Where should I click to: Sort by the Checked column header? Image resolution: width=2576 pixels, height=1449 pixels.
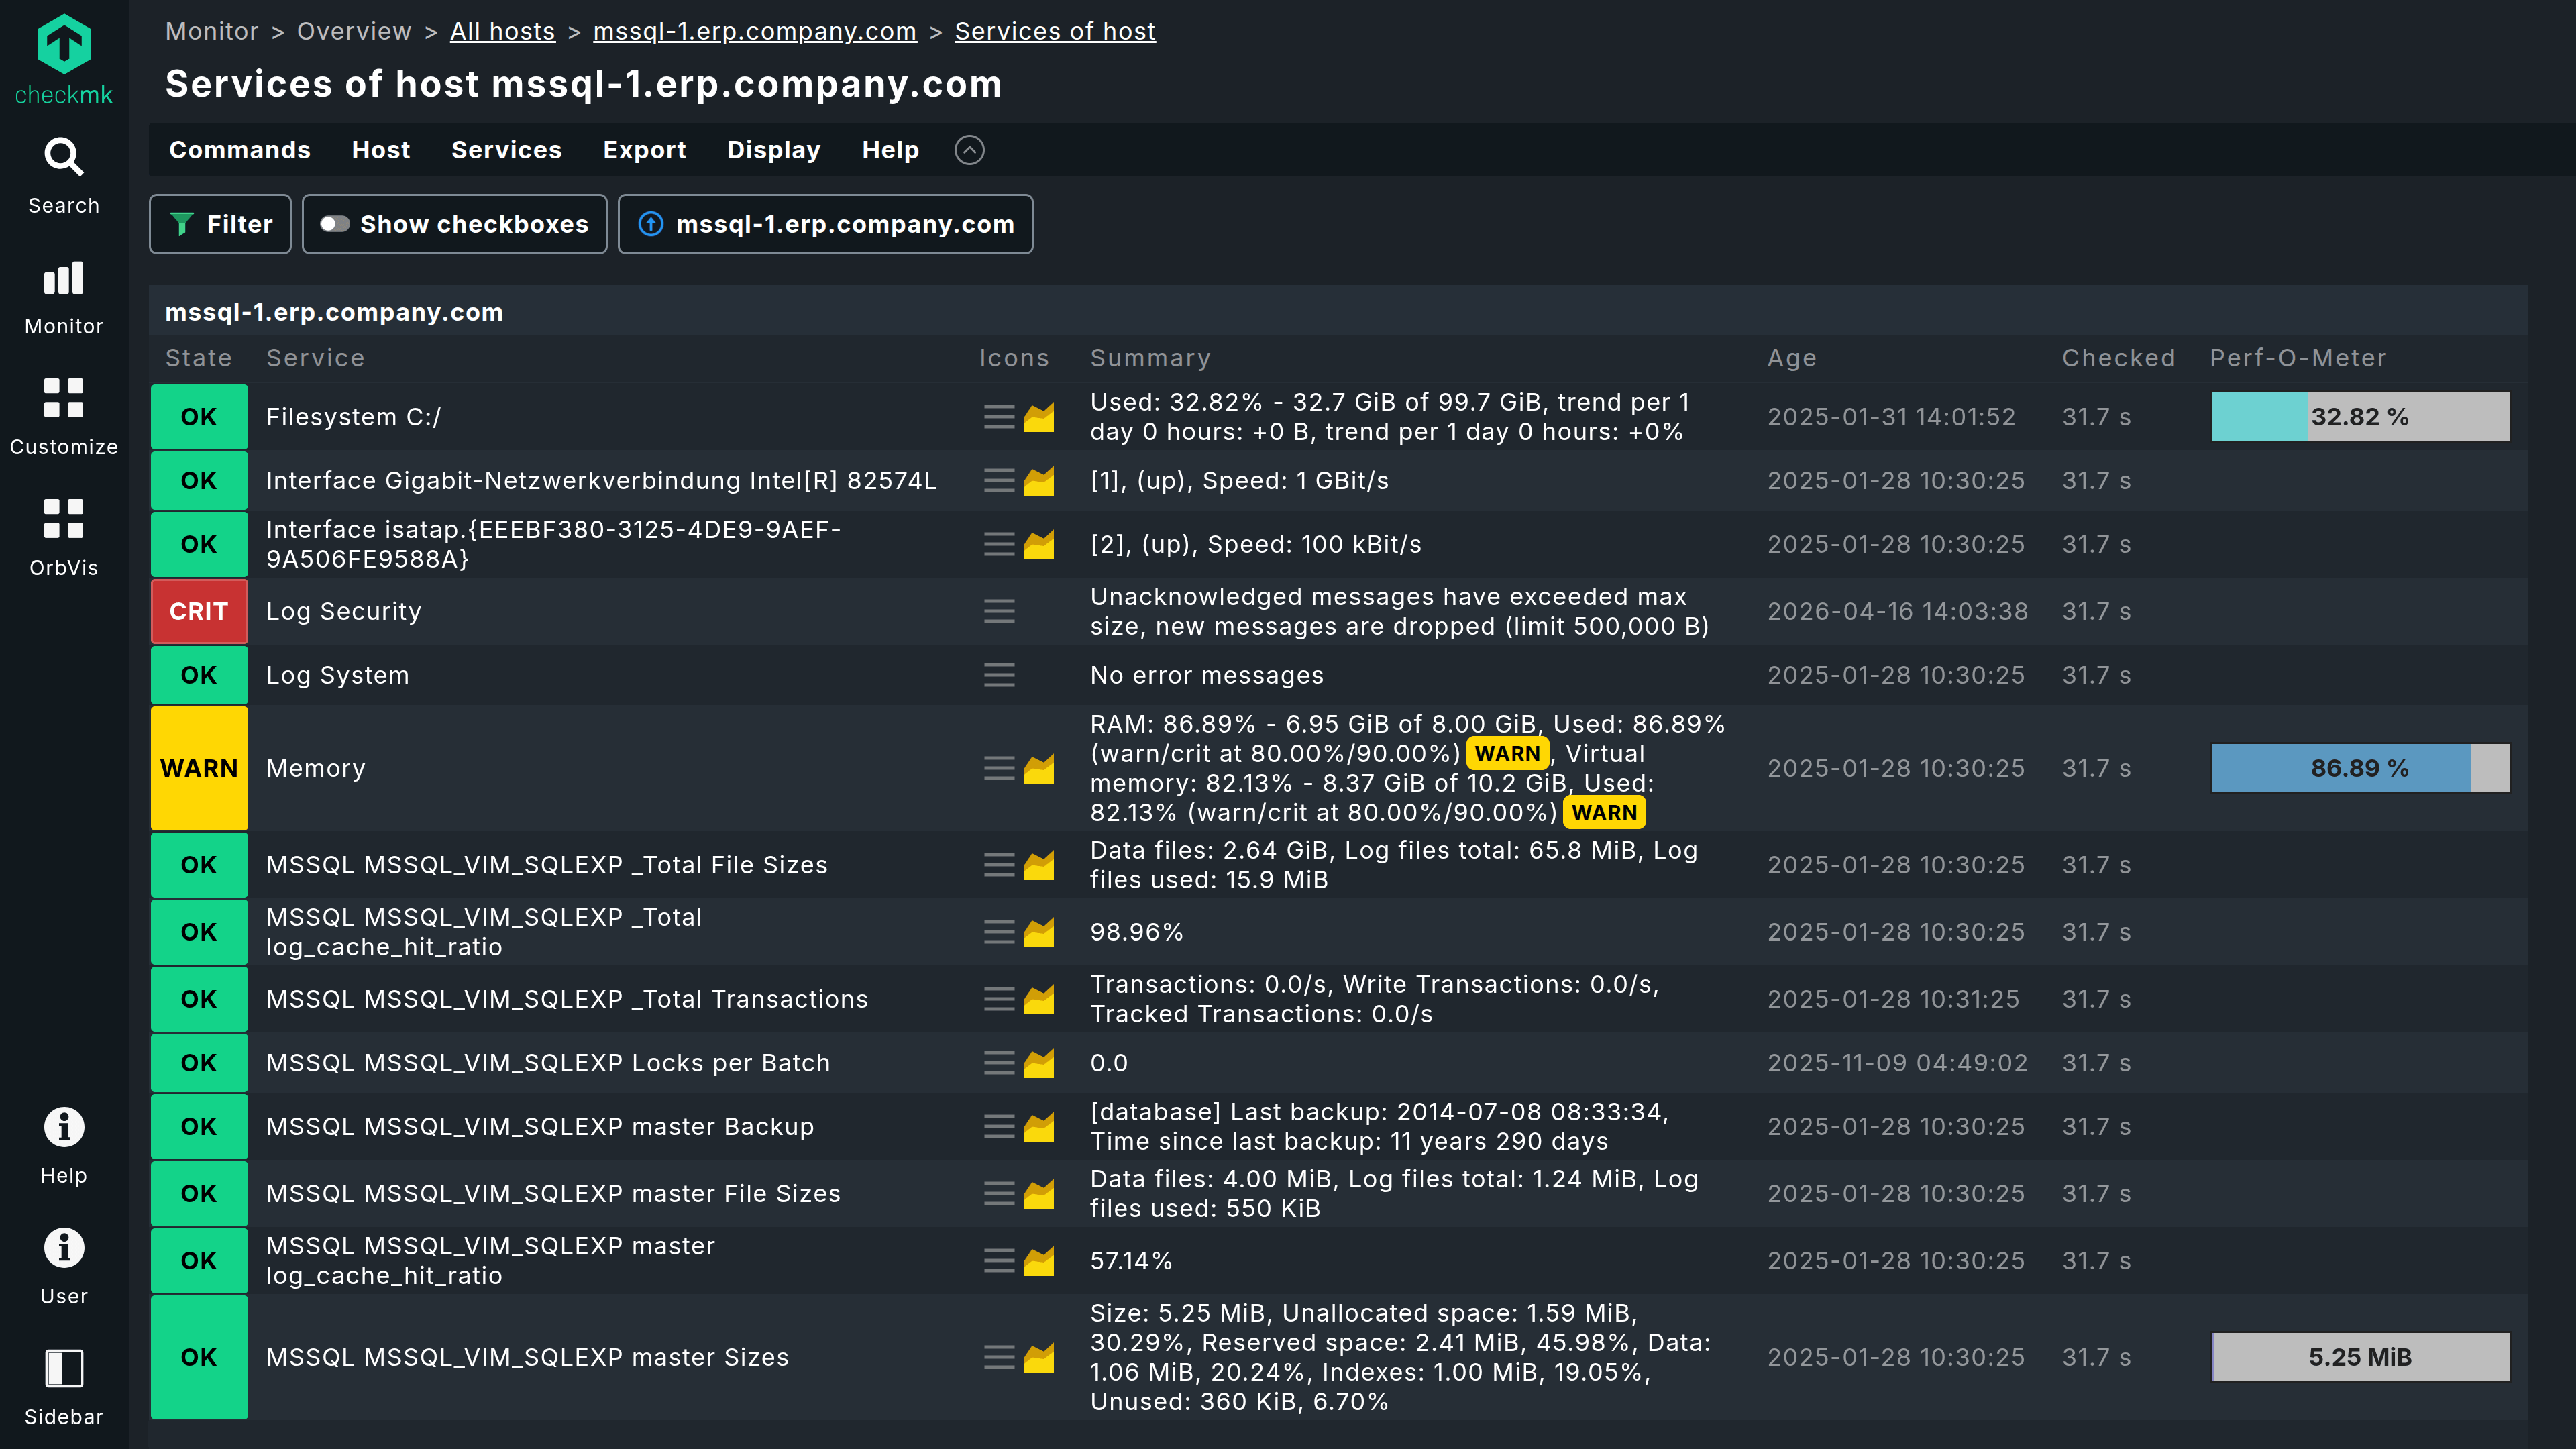(2119, 358)
